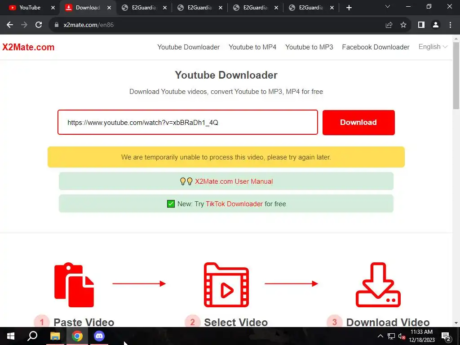Close the YouTube tab
This screenshot has height=345, width=460.
[x=53, y=8]
